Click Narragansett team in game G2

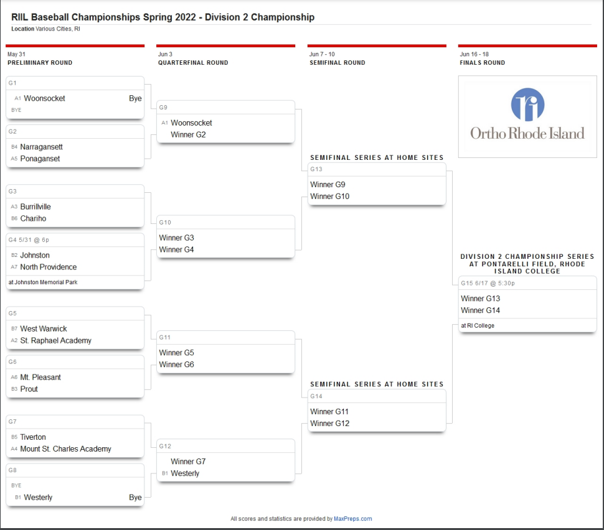click(x=41, y=147)
